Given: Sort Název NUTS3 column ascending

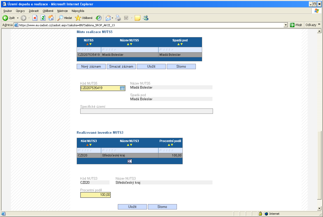Looking at the screenshot, I should 128,145.
